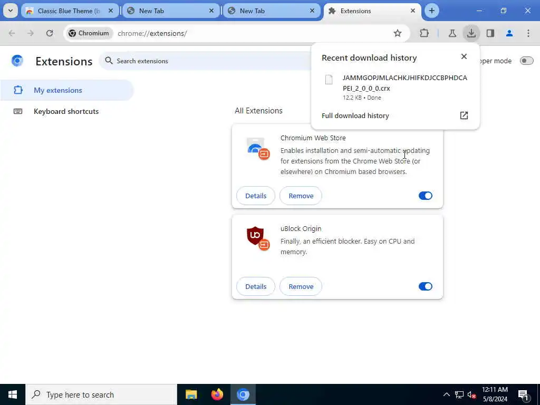Image resolution: width=540 pixels, height=405 pixels.
Task: Click the taskbar search box
Action: [101, 394]
